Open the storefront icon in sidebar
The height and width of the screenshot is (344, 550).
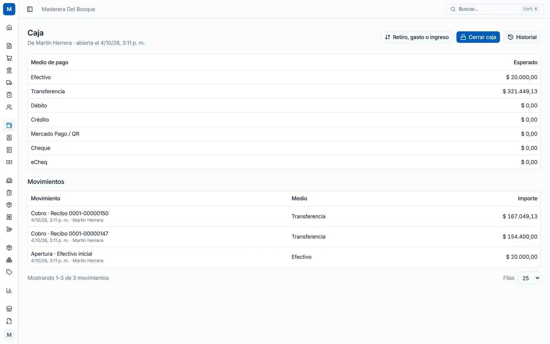tap(9, 309)
